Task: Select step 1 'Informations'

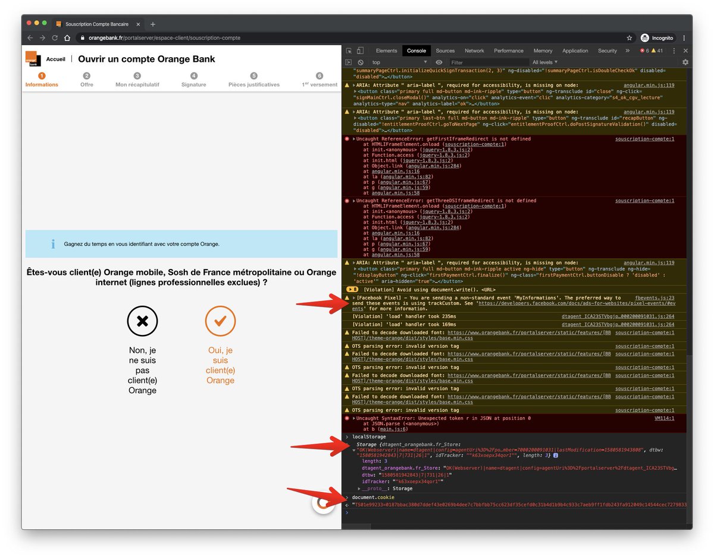Action: click(x=42, y=80)
